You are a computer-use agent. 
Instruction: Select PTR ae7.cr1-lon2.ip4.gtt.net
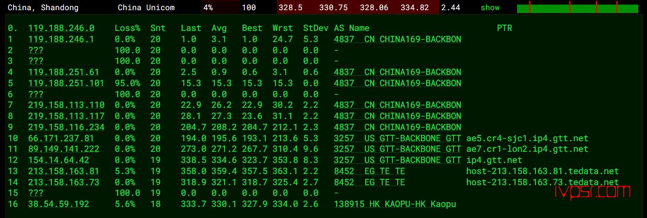click(x=527, y=149)
